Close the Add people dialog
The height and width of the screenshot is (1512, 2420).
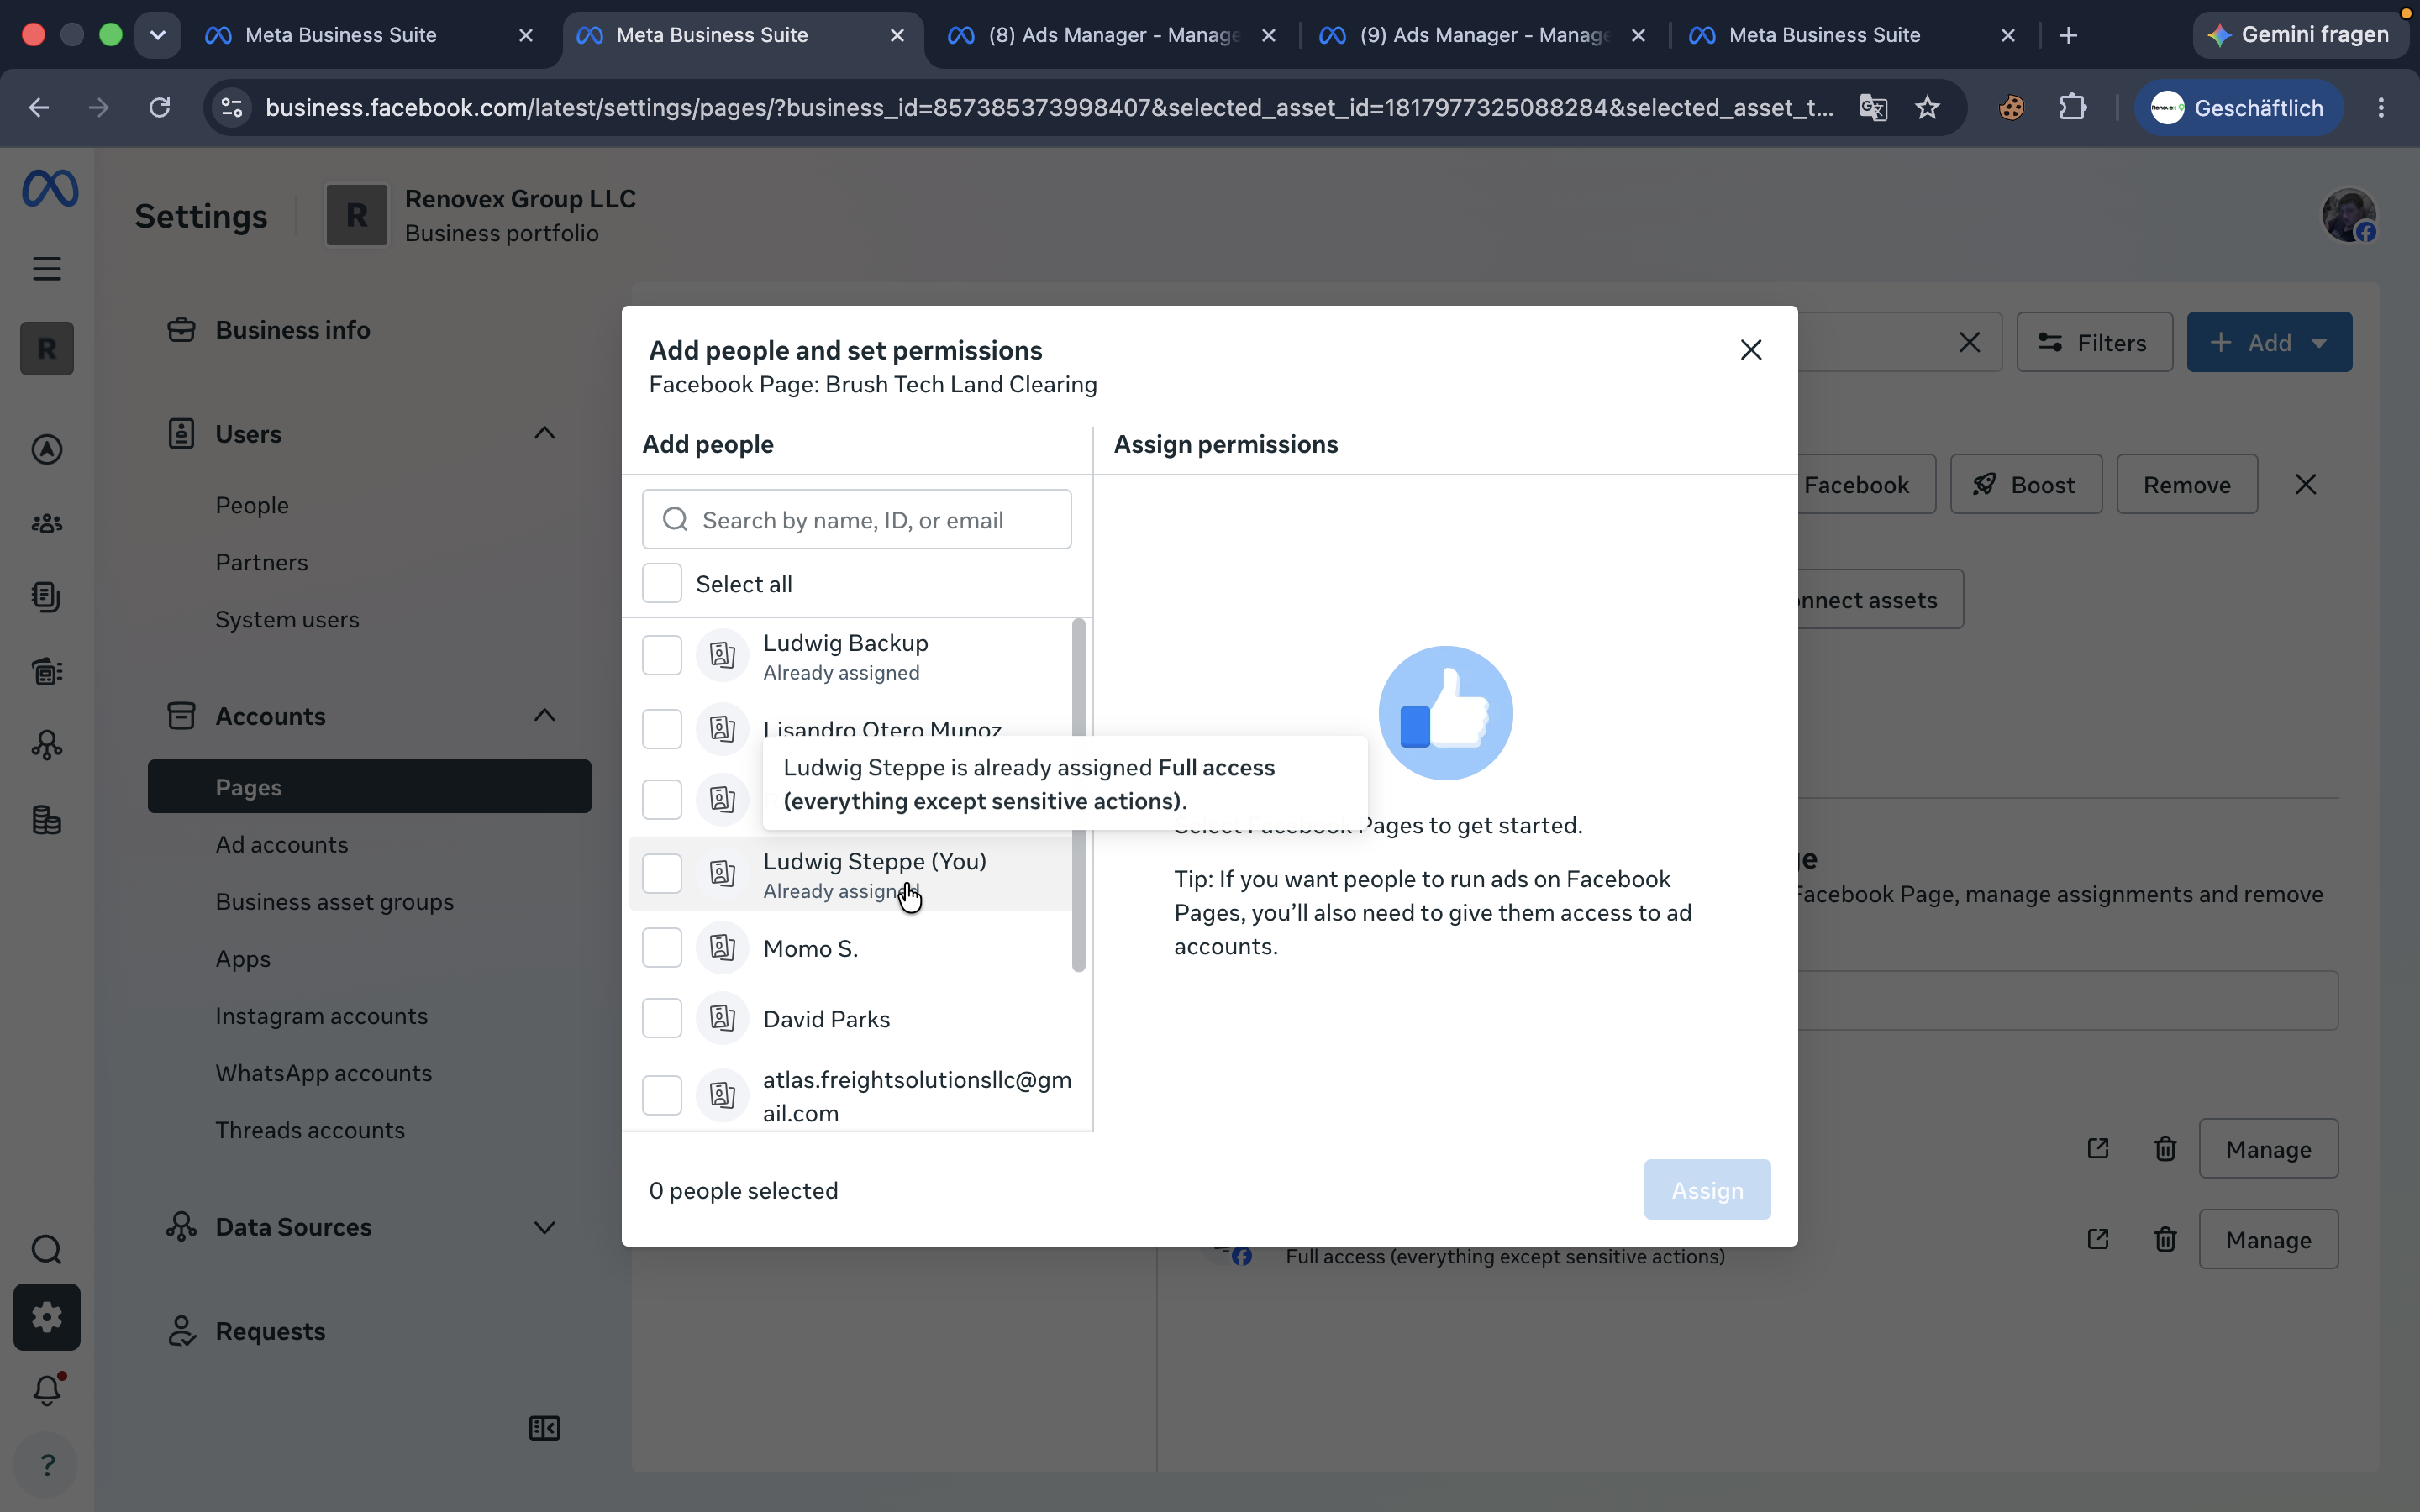tap(1751, 350)
